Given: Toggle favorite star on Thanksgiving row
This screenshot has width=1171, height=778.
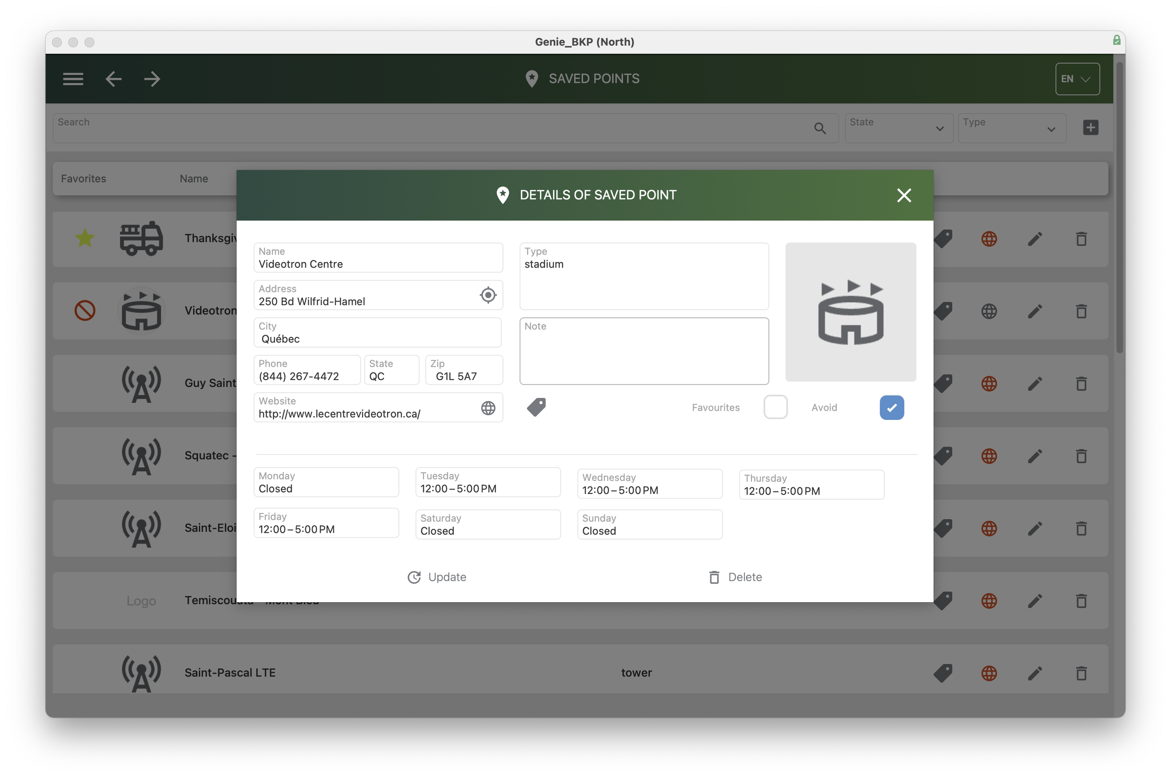Looking at the screenshot, I should coord(85,238).
